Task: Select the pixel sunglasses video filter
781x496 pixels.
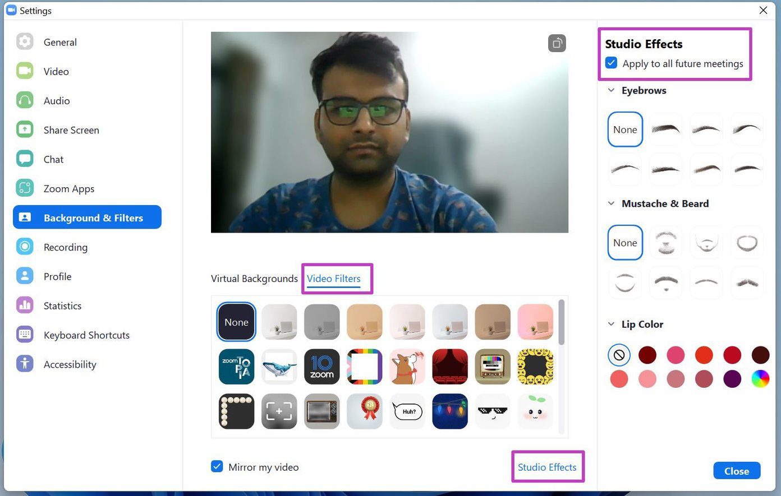Action: (493, 411)
